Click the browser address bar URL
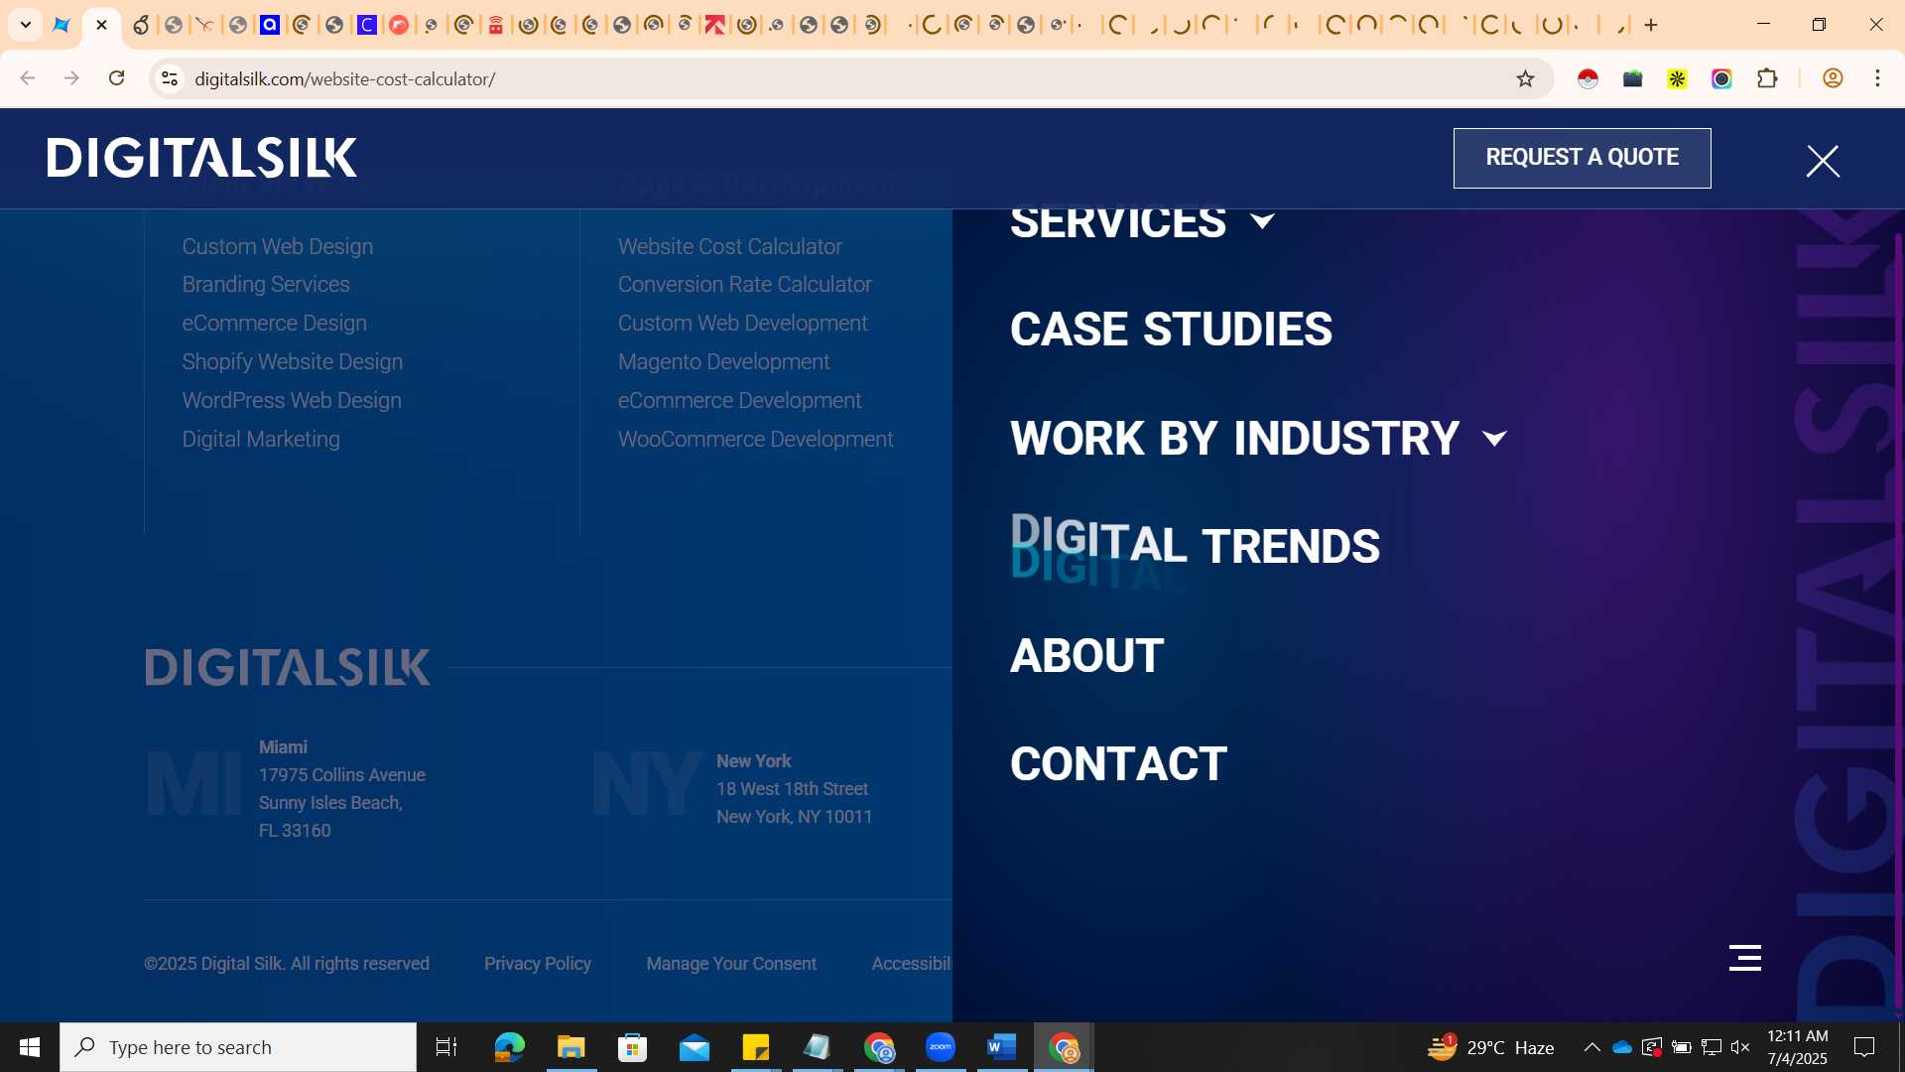 tap(344, 78)
